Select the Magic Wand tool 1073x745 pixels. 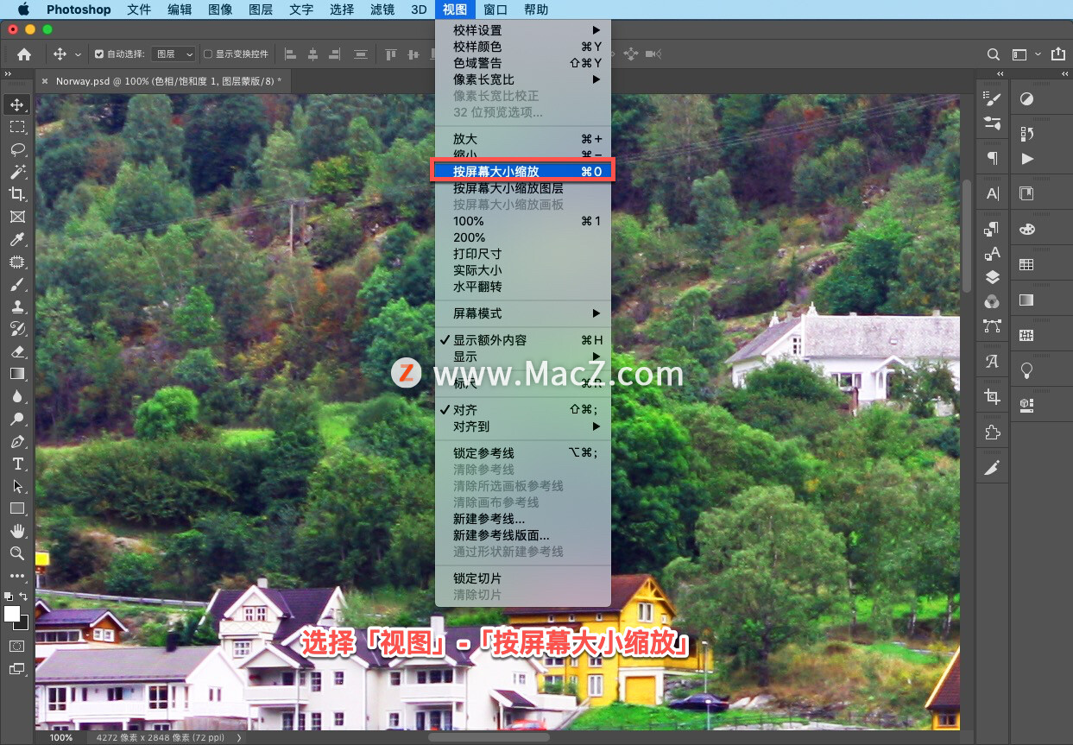17,172
